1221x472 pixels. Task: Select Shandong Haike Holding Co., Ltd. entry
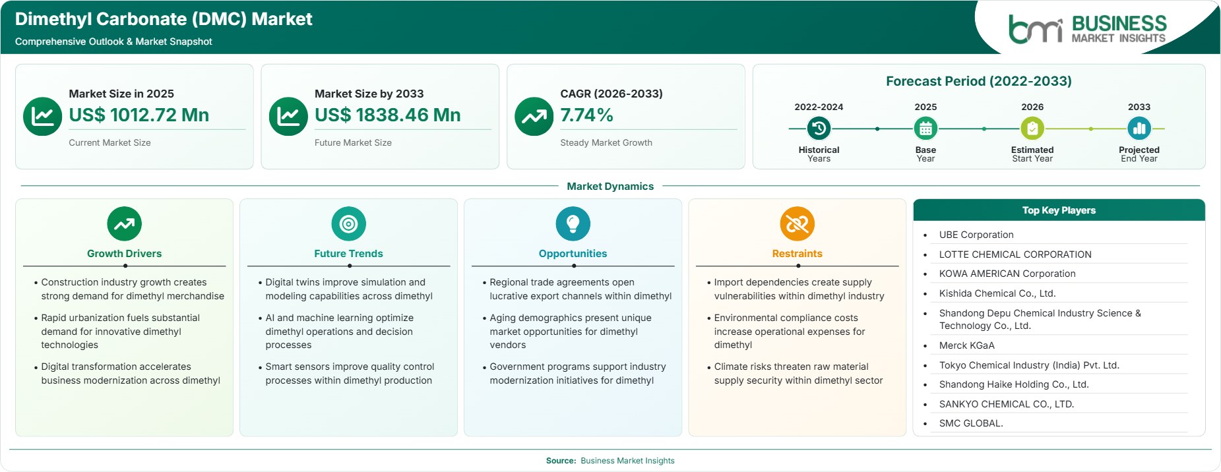[1014, 384]
